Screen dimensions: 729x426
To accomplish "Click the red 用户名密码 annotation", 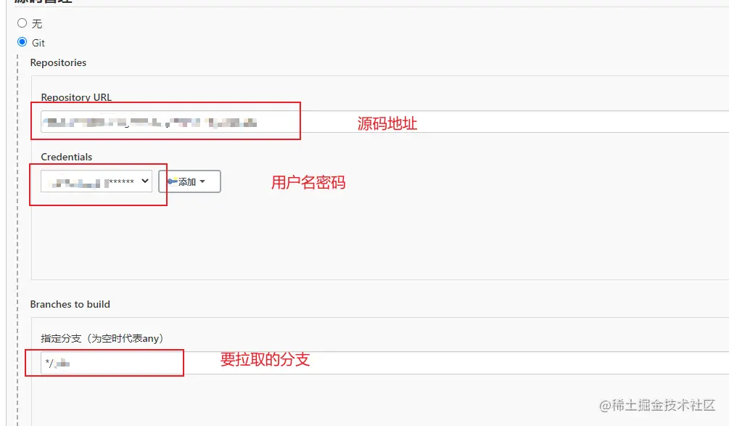I will click(308, 182).
